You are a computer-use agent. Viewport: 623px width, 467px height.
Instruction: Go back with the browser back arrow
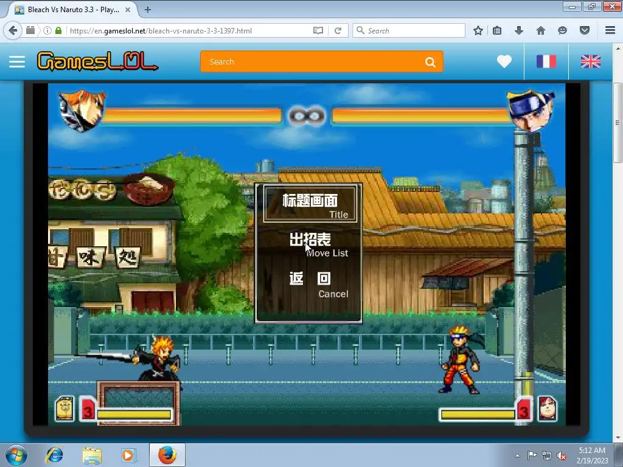pos(13,30)
